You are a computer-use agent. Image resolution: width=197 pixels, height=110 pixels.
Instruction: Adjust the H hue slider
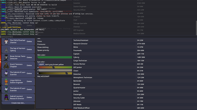pos(55,68)
